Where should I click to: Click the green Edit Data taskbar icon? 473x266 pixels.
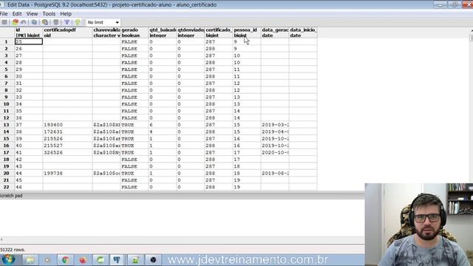[x=135, y=260]
